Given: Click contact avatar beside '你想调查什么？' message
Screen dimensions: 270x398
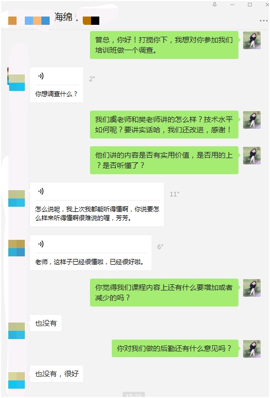Looking at the screenshot, I should [17, 83].
